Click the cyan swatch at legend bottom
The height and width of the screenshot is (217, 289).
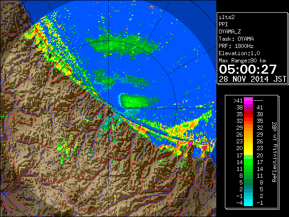248,203
